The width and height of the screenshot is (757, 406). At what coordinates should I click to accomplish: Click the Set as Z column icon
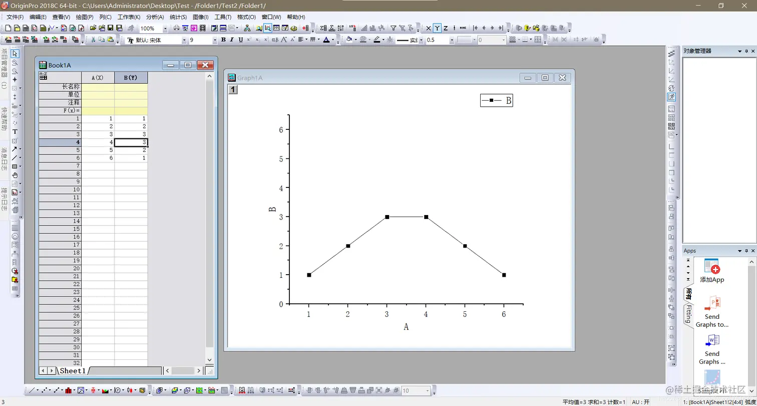(x=446, y=28)
